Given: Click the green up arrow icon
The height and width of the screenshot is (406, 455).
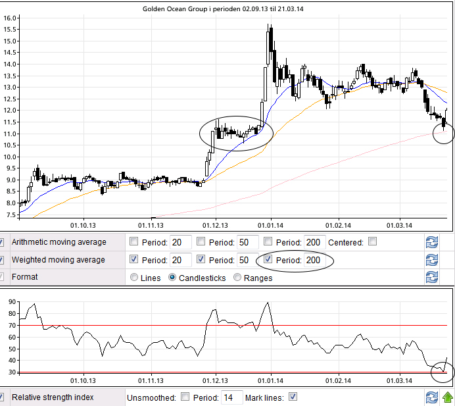Looking at the screenshot, I should pyautogui.click(x=447, y=397).
